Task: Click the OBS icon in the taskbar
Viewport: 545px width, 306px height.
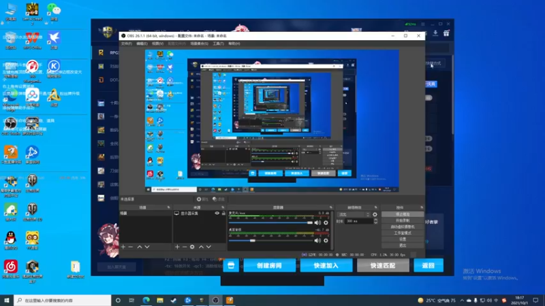Action: coord(215,300)
